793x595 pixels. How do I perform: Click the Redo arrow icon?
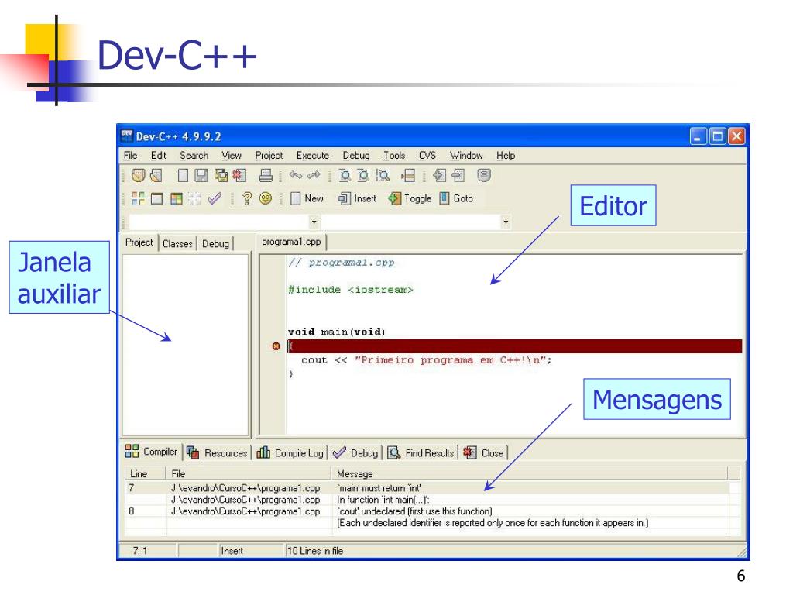314,175
